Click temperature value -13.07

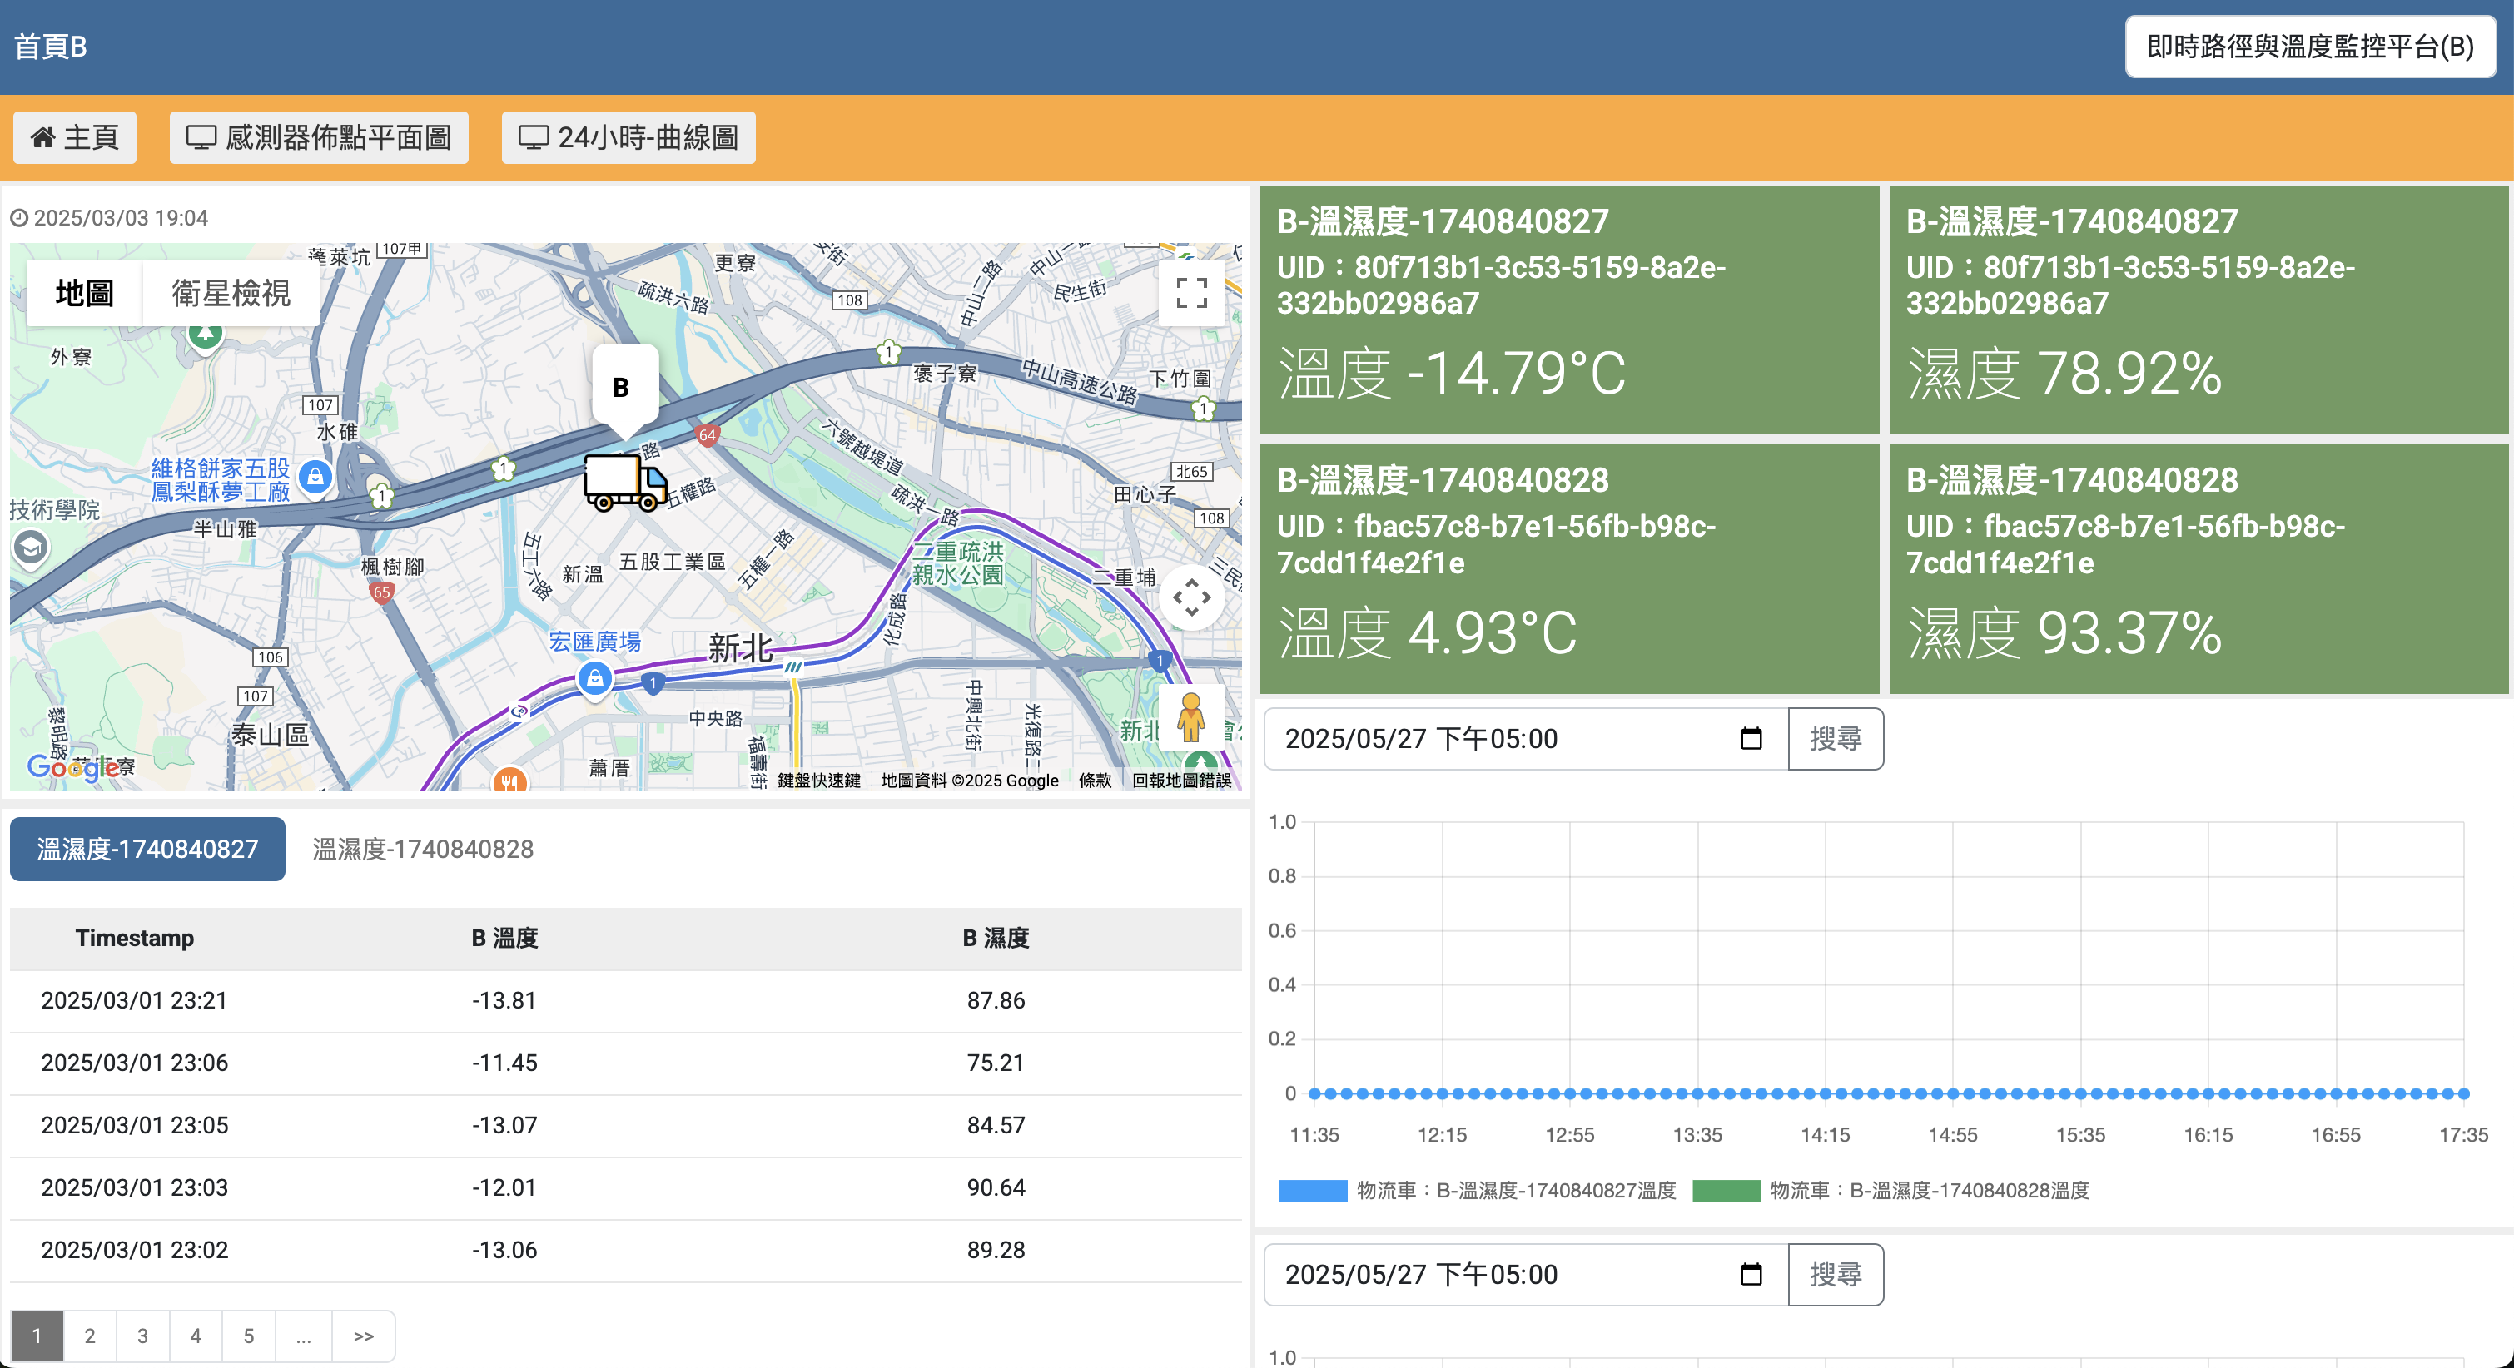coord(504,1126)
